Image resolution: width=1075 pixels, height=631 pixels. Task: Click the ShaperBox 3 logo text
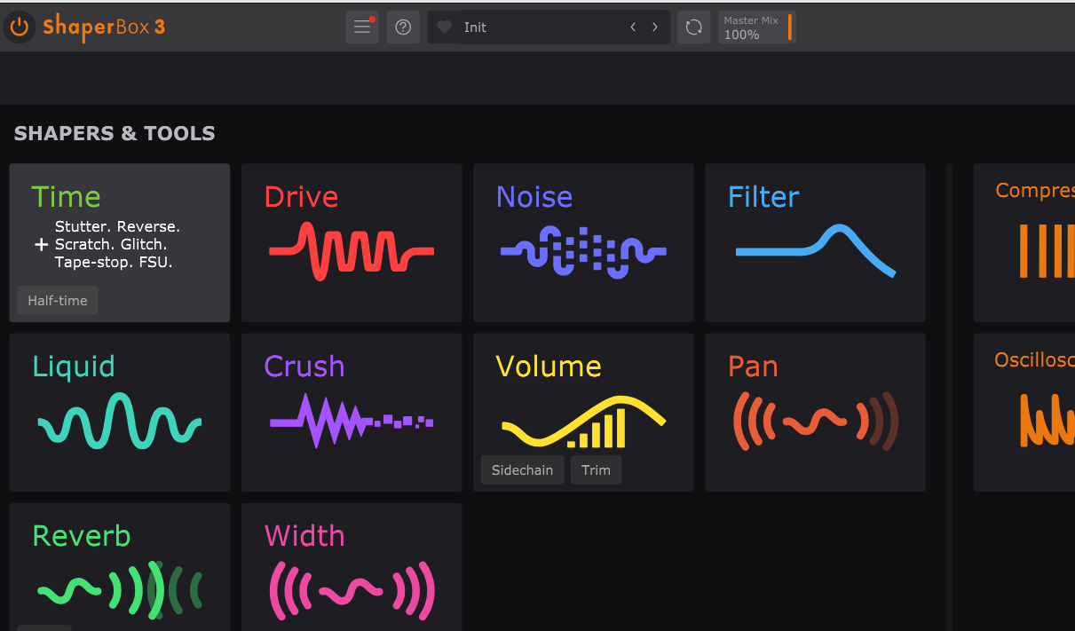click(x=104, y=27)
